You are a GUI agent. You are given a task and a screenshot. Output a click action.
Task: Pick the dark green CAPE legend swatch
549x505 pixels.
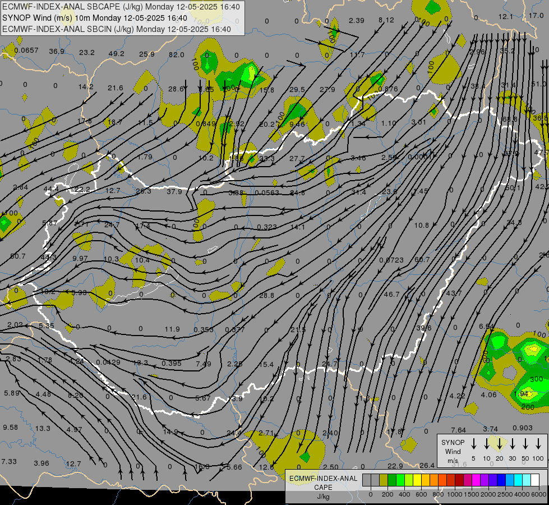[392, 480]
